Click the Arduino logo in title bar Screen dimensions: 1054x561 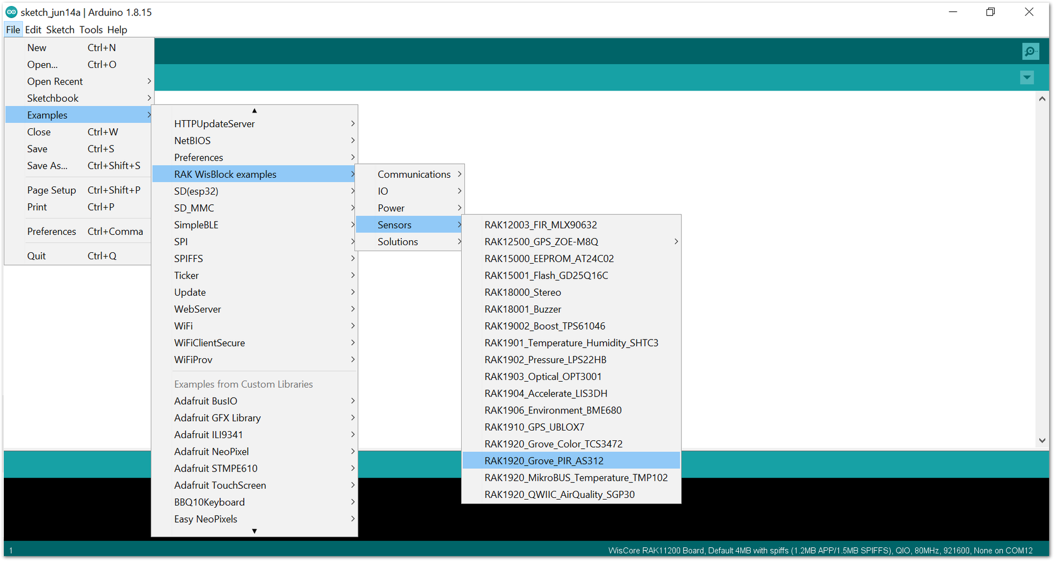click(11, 12)
